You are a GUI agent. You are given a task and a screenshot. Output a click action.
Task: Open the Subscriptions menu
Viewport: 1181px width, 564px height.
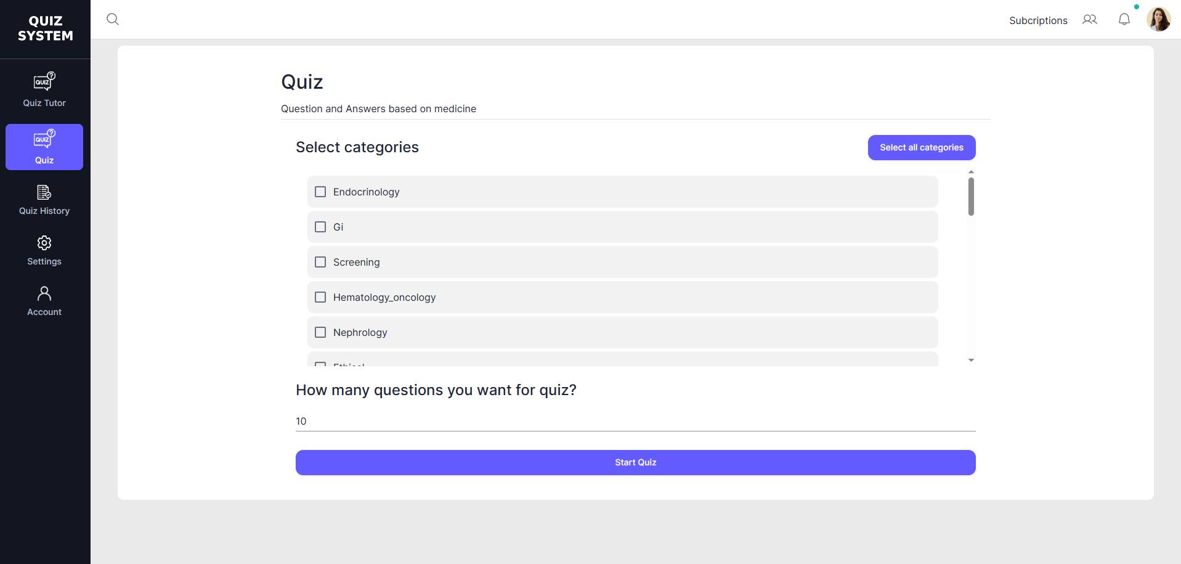[x=1037, y=20]
